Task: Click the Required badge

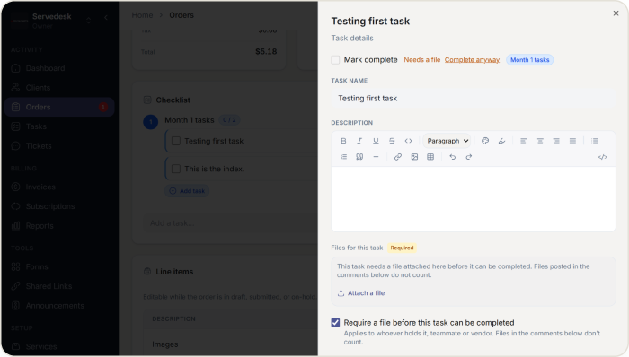Action: tap(402, 248)
